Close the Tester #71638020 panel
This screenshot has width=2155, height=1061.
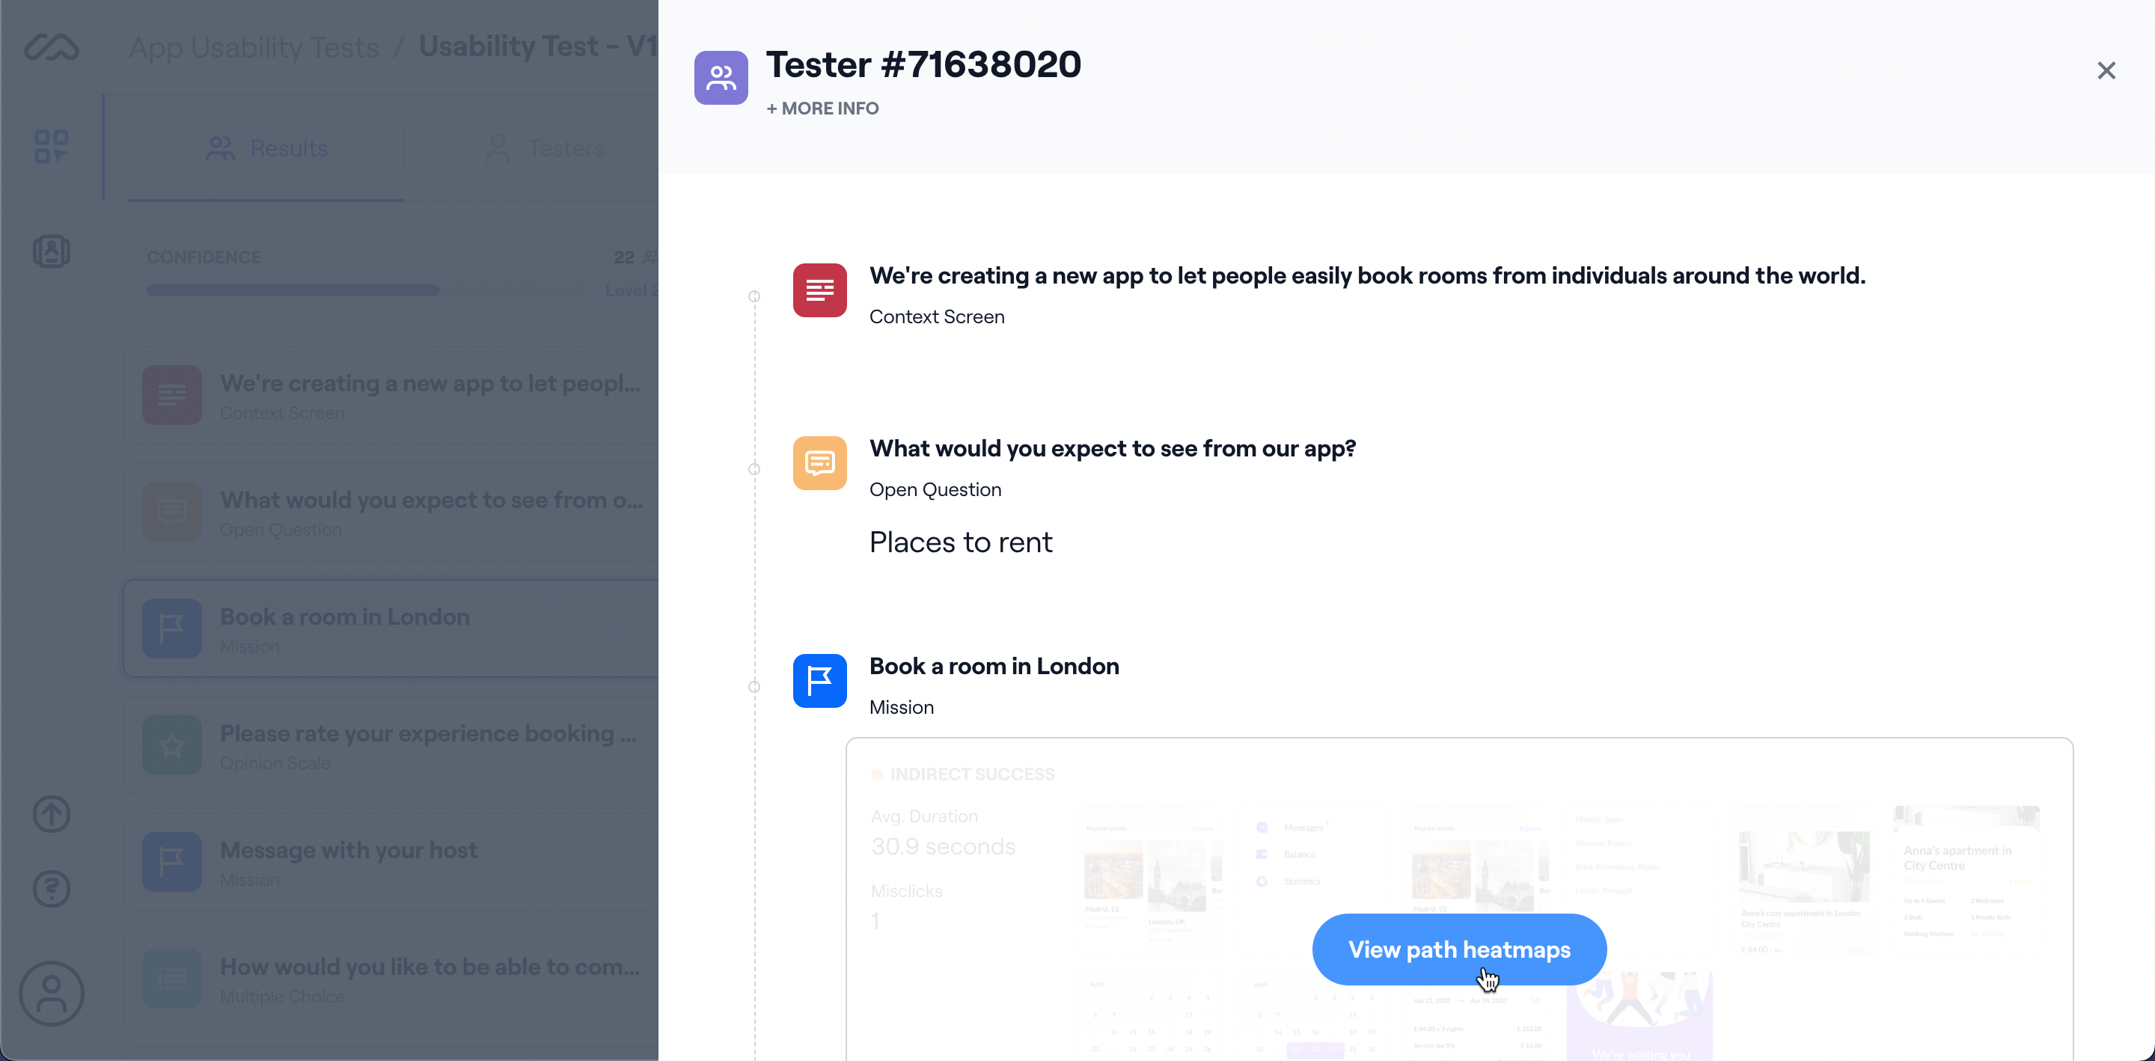[x=2106, y=70]
